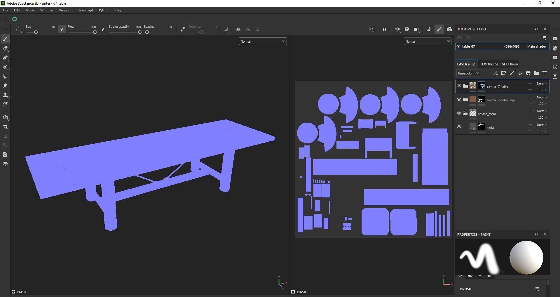Click the pause engine icon
The width and height of the screenshot is (560, 297).
tap(385, 29)
